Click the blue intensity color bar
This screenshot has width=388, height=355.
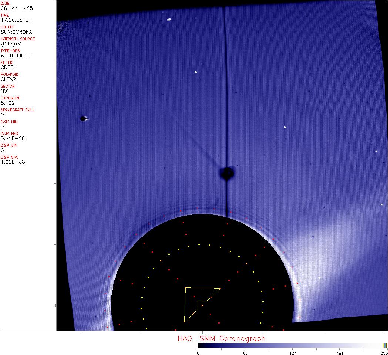(292, 346)
